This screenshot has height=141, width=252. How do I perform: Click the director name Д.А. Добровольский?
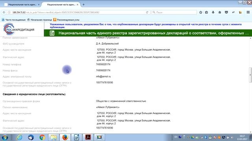click(x=107, y=43)
